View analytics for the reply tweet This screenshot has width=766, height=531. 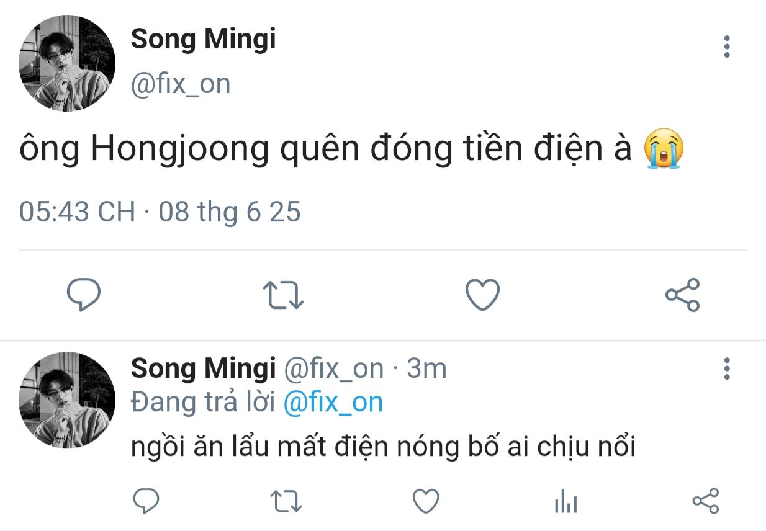tap(565, 501)
